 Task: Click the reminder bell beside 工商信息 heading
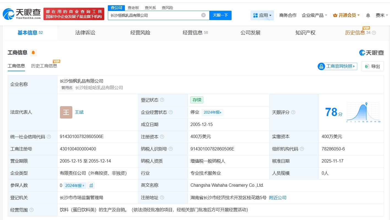point(33,53)
